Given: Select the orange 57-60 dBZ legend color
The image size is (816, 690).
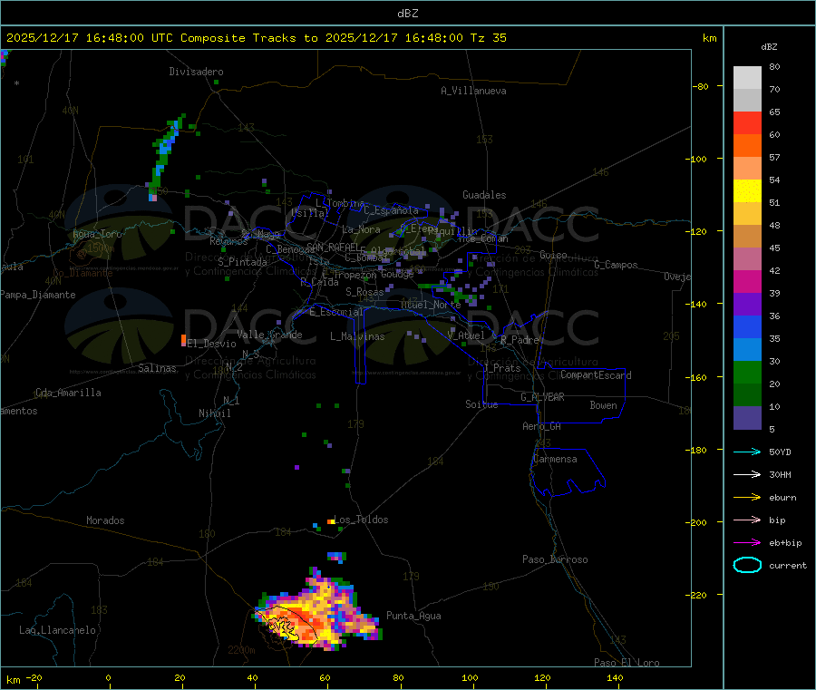Looking at the screenshot, I should (747, 146).
